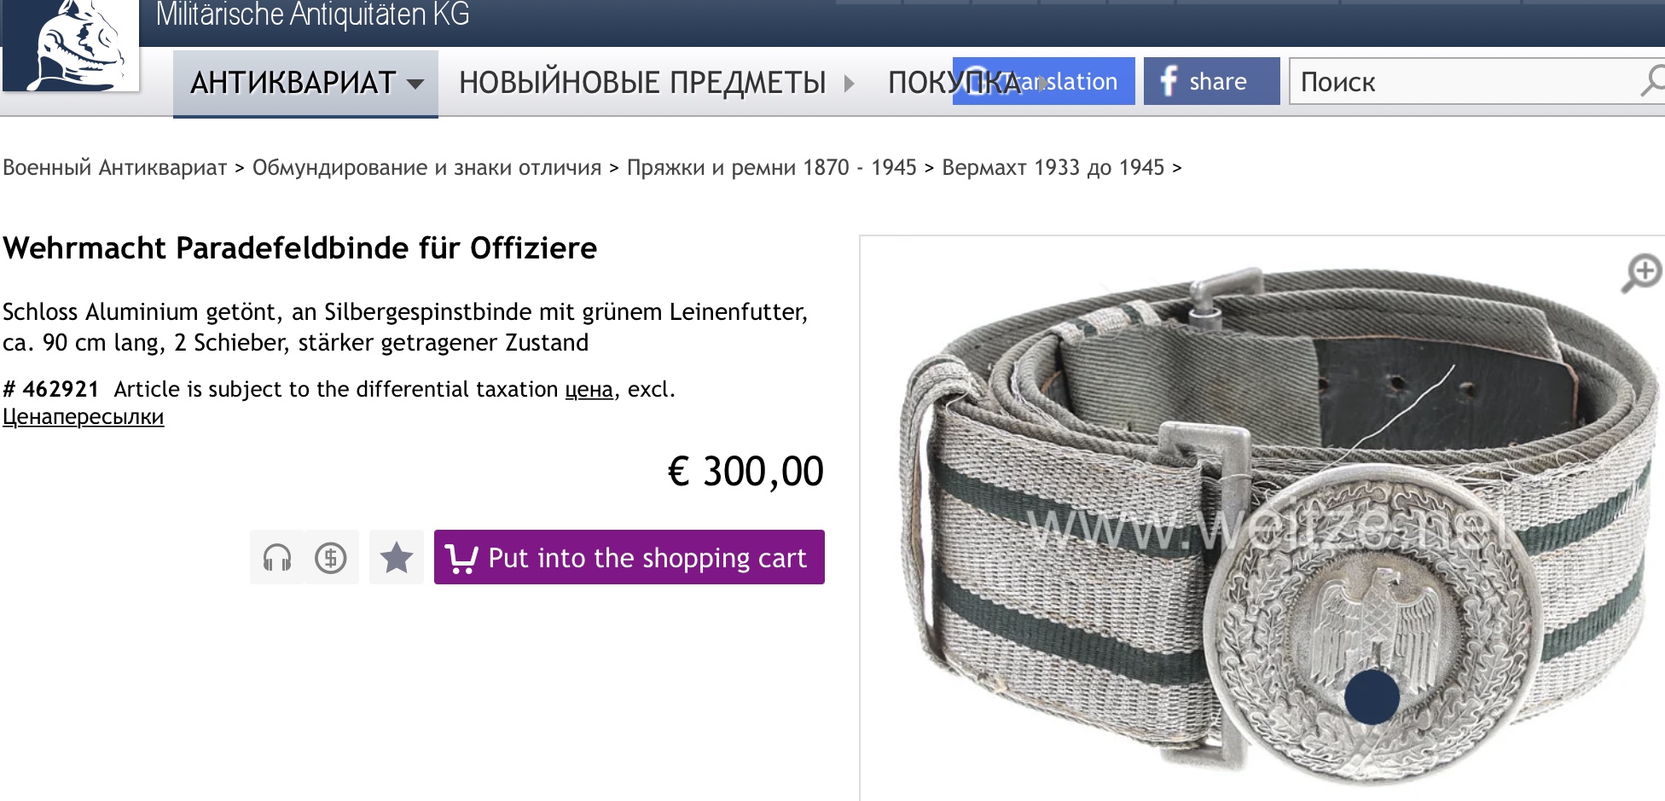The width and height of the screenshot is (1665, 801).
Task: Click the shopping cart icon in purple button
Action: point(461,558)
